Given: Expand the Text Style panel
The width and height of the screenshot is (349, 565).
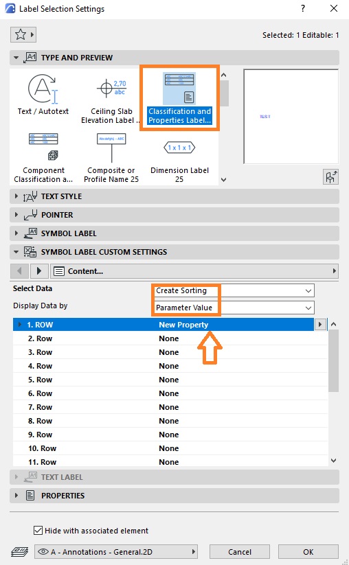Looking at the screenshot, I should tap(16, 196).
